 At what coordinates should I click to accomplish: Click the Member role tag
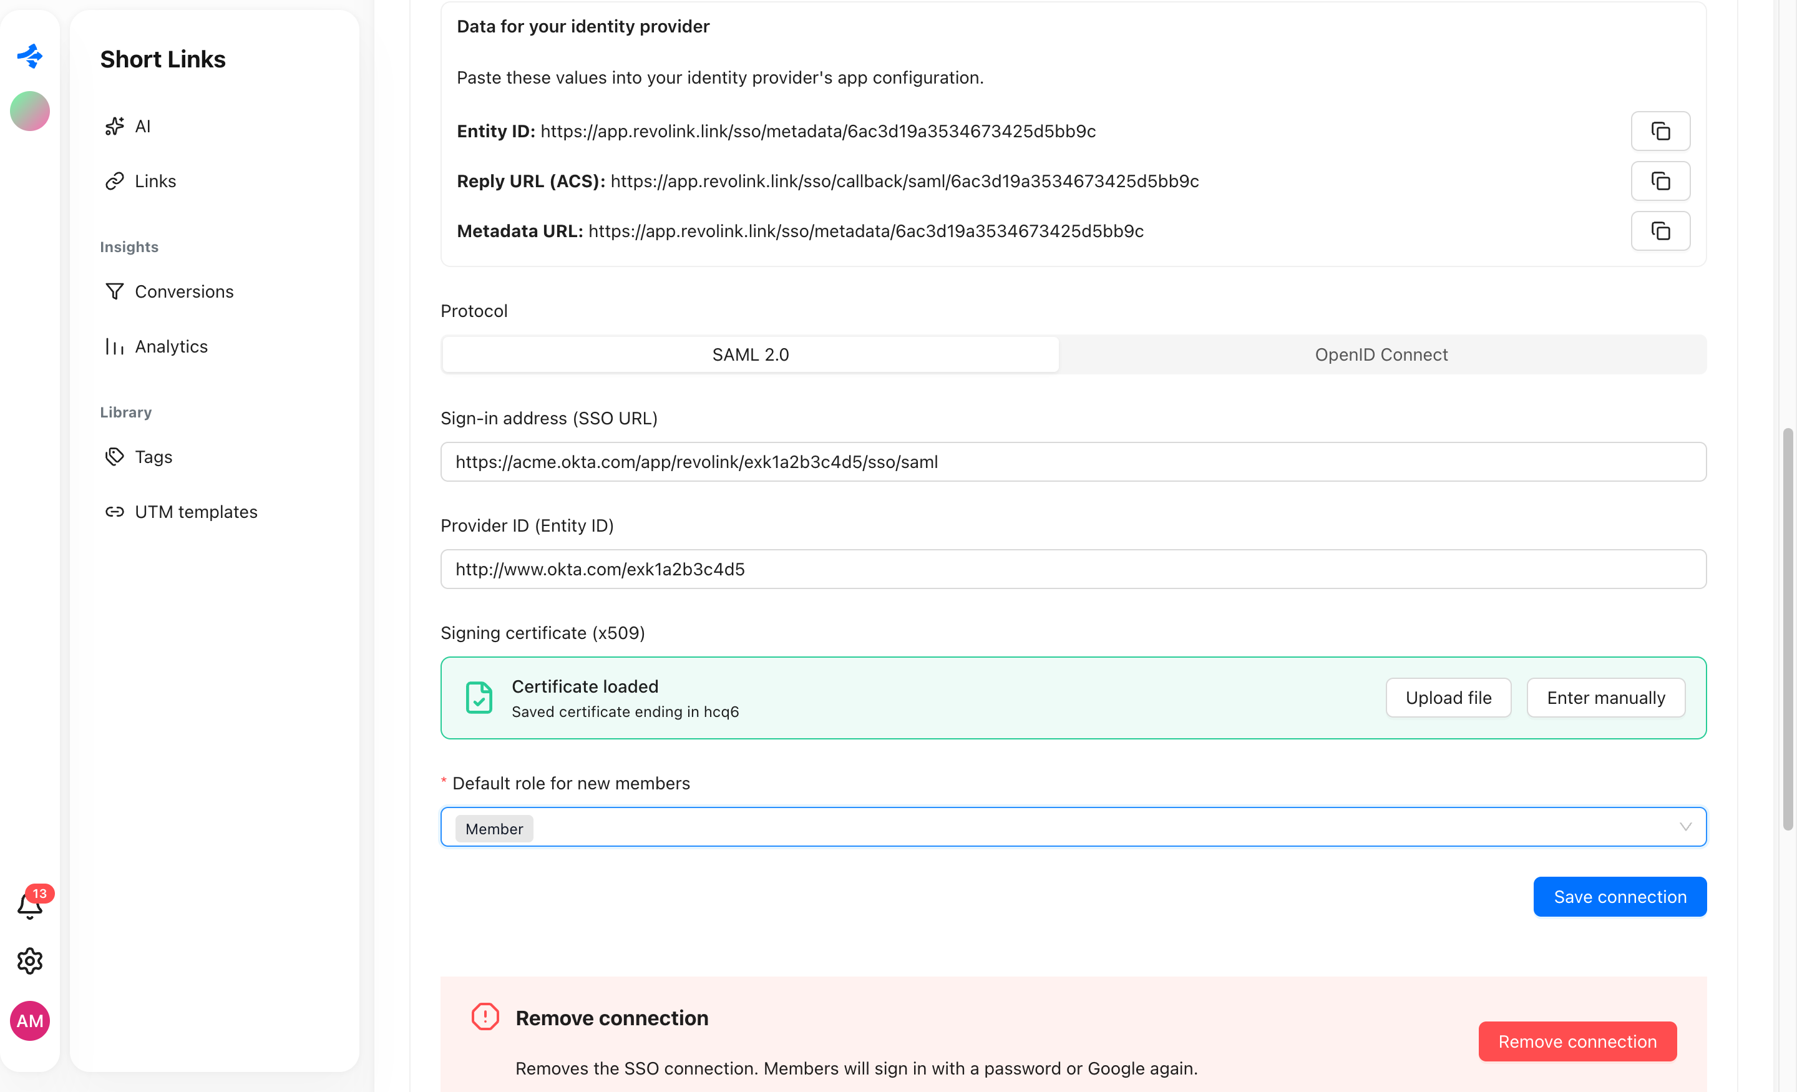494,828
